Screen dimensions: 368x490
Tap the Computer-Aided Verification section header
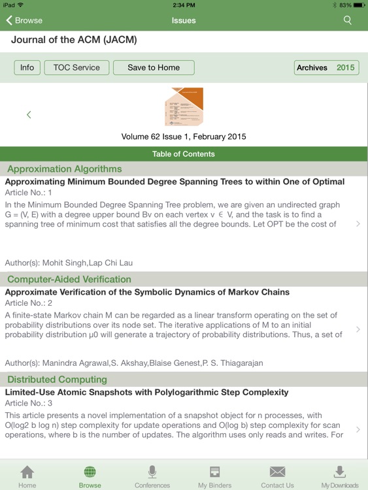click(x=184, y=279)
